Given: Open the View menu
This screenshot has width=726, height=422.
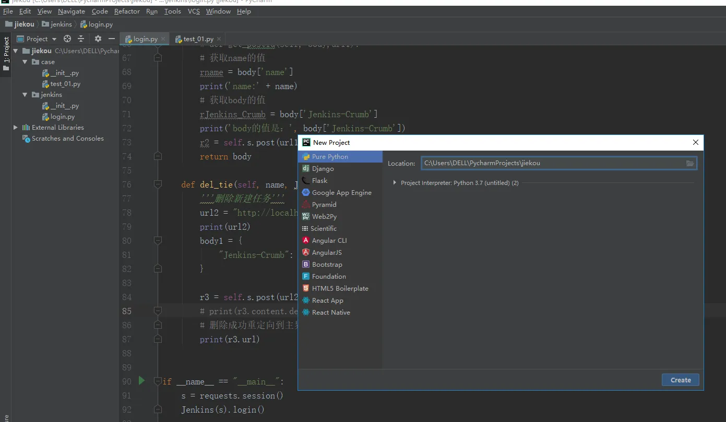Looking at the screenshot, I should pos(44,11).
